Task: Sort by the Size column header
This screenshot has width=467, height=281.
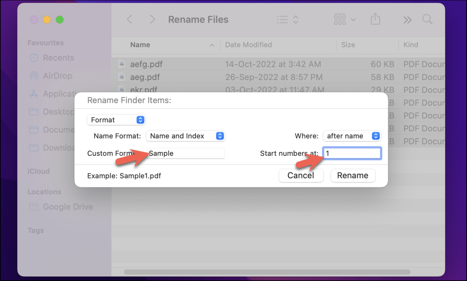Action: [x=348, y=45]
